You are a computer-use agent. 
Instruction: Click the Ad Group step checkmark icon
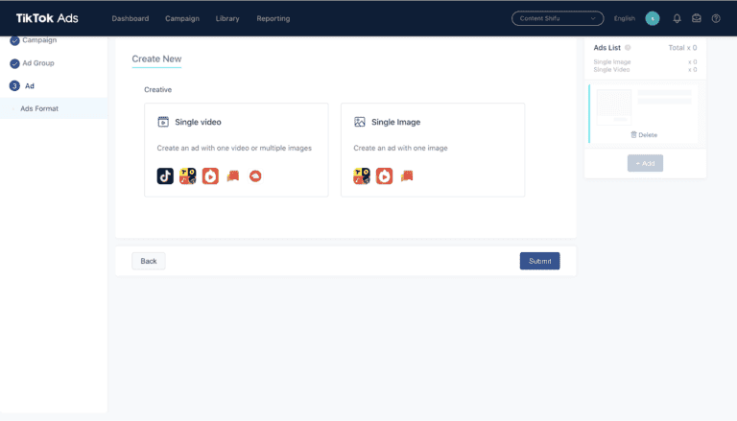(14, 63)
